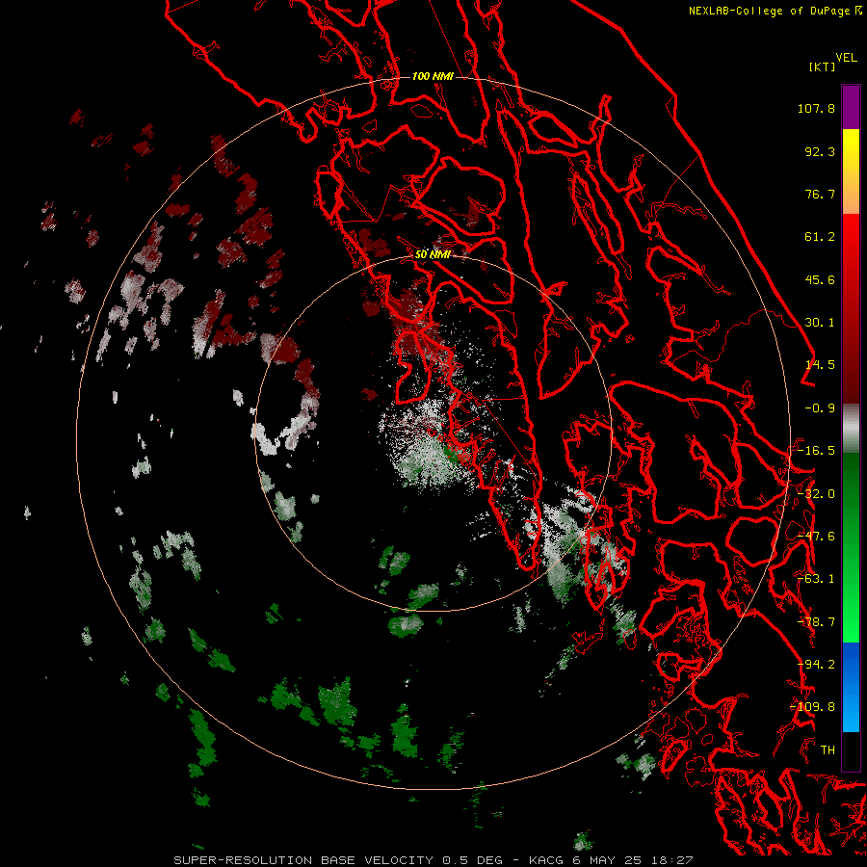Pick the purple segment of the velocity scale

click(x=851, y=107)
